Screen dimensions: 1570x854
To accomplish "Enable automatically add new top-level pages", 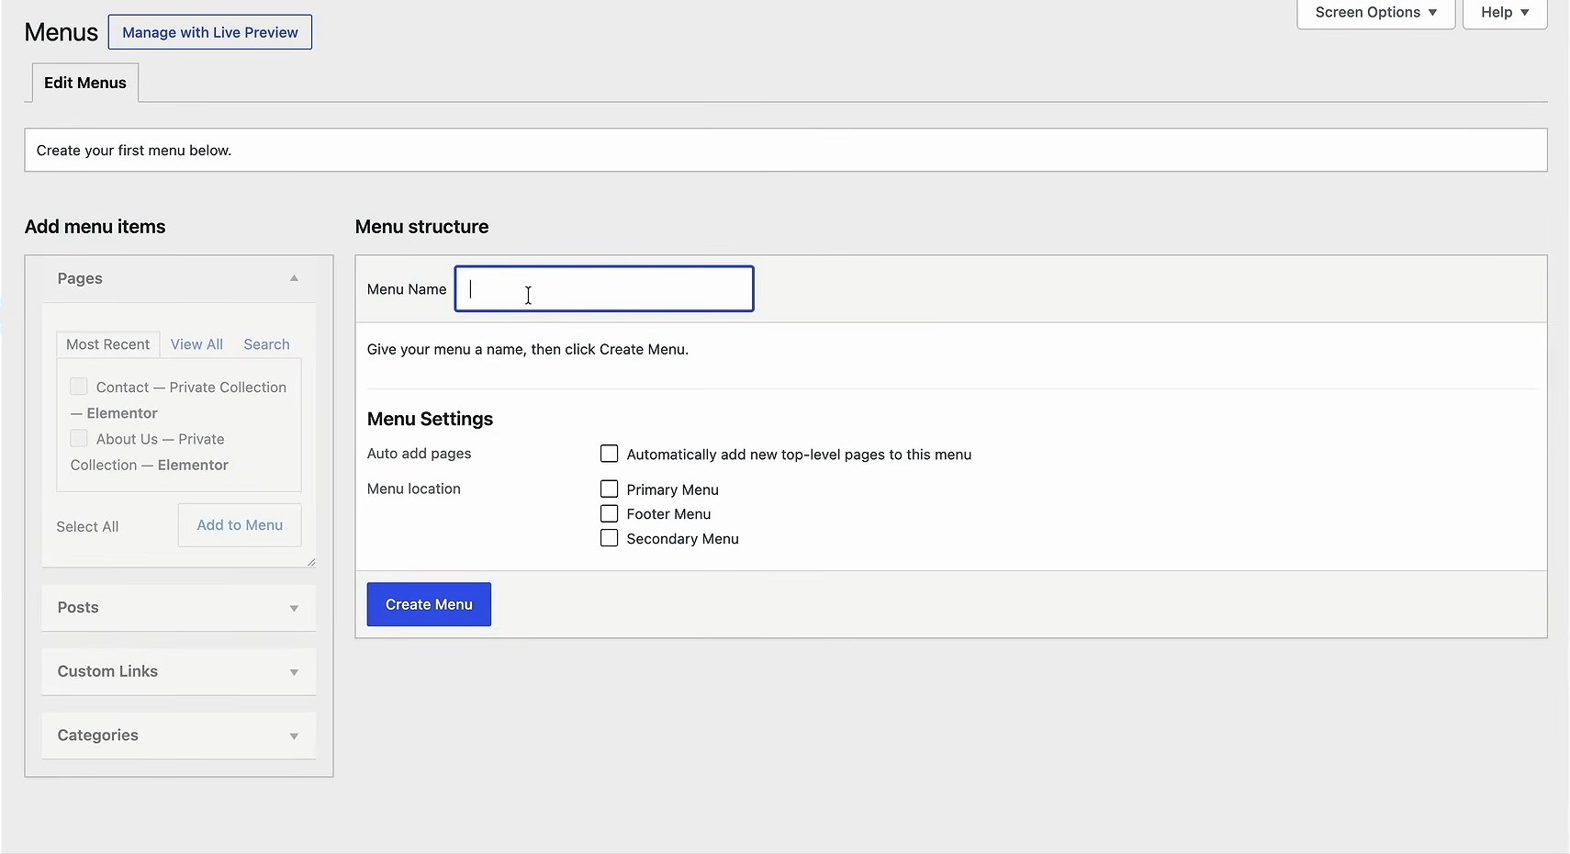I will (609, 454).
